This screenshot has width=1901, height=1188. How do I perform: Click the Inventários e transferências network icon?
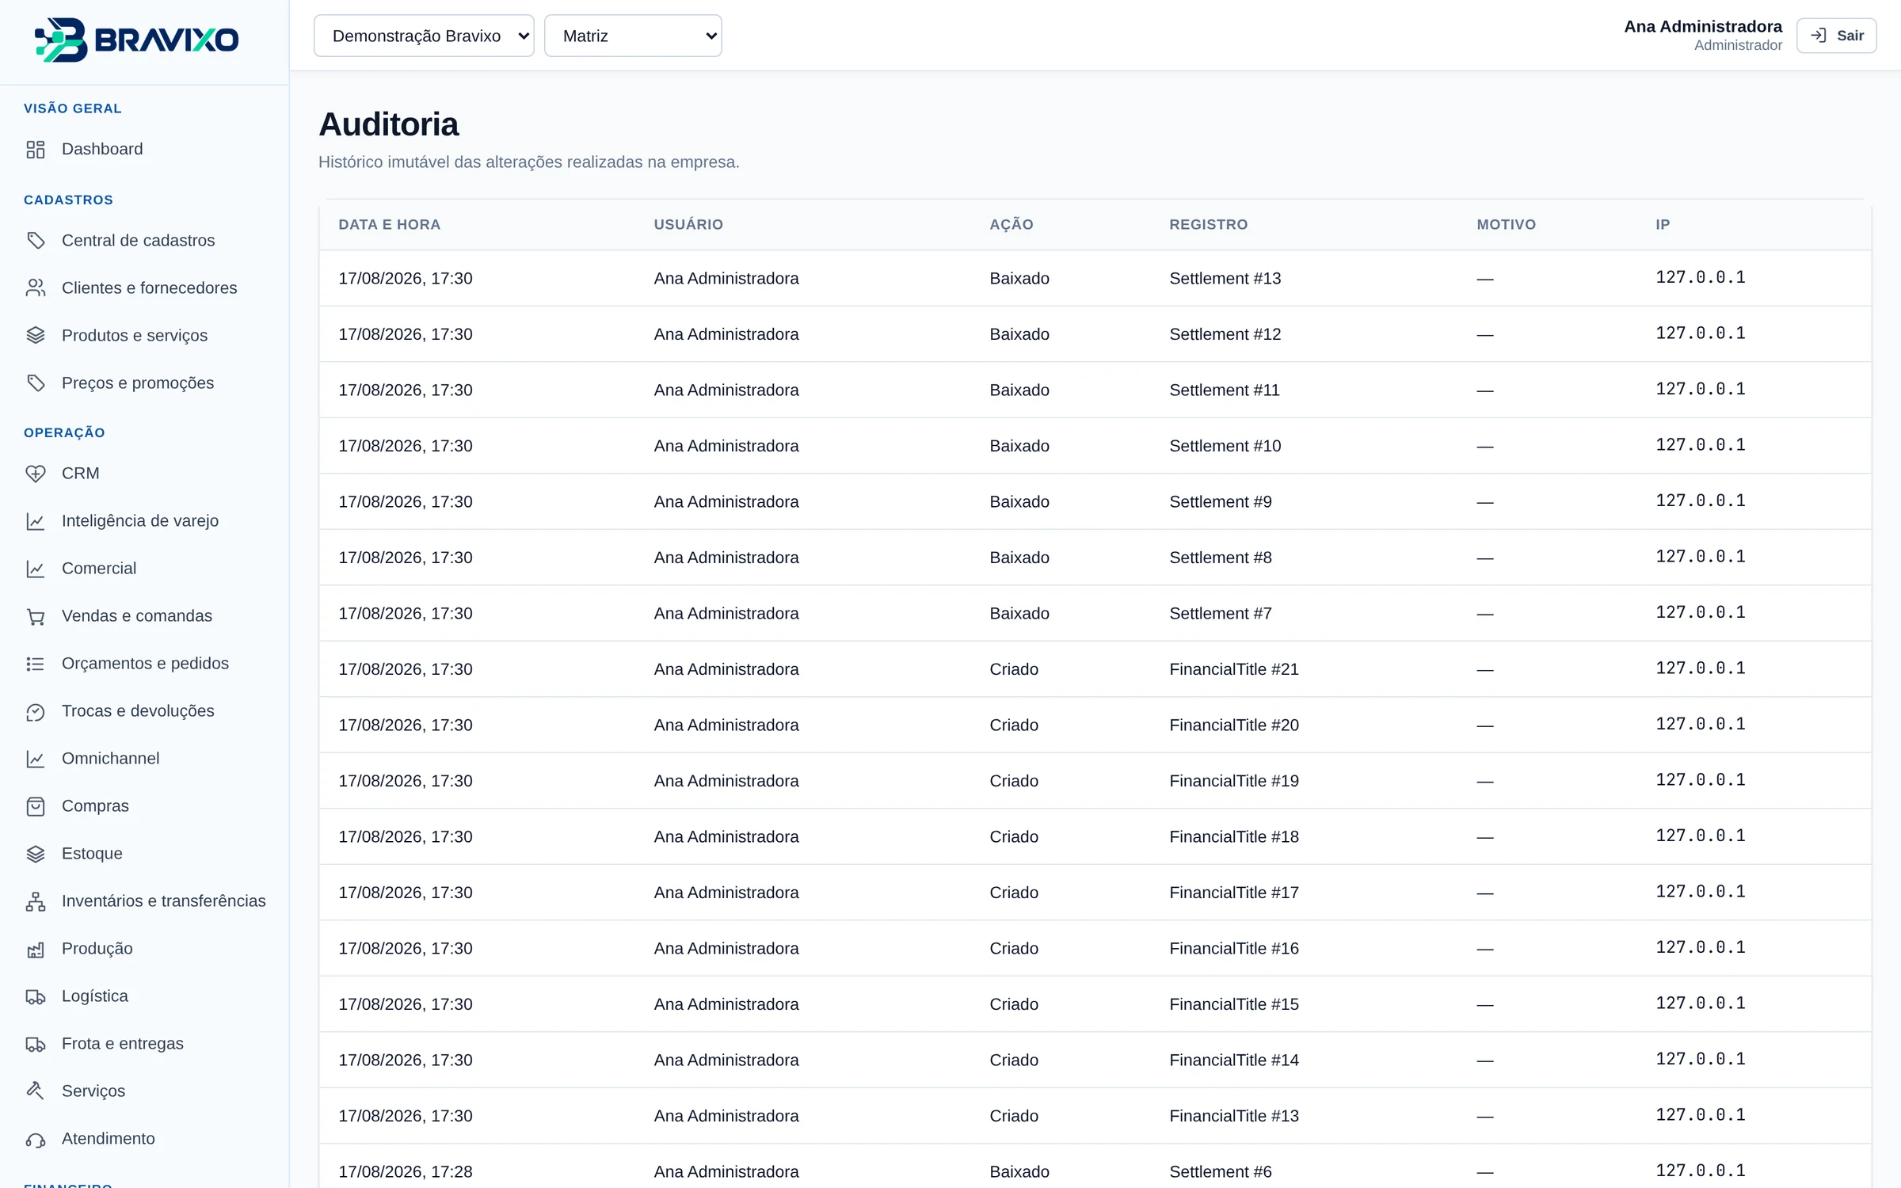[x=36, y=901]
